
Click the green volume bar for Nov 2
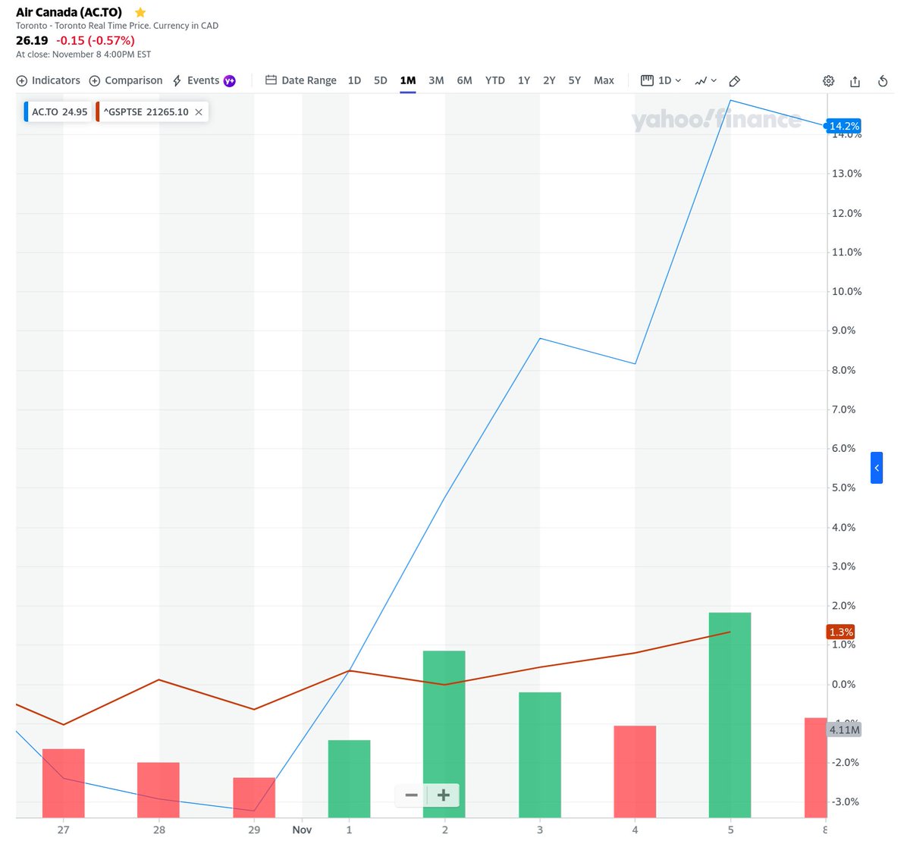pyautogui.click(x=444, y=734)
